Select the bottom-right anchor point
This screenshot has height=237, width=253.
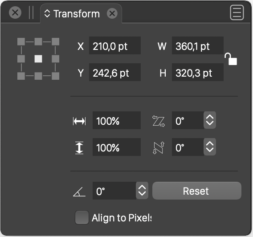pyautogui.click(x=56, y=76)
